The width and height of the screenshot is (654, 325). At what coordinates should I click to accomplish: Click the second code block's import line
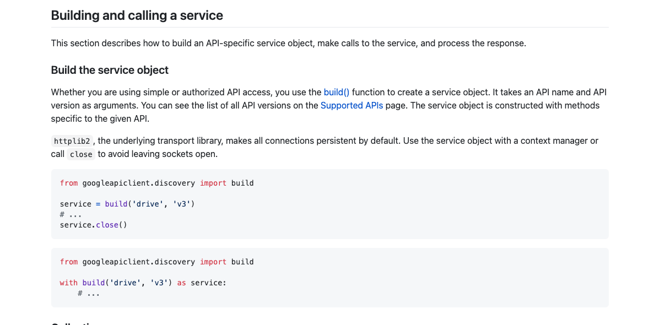coord(156,262)
